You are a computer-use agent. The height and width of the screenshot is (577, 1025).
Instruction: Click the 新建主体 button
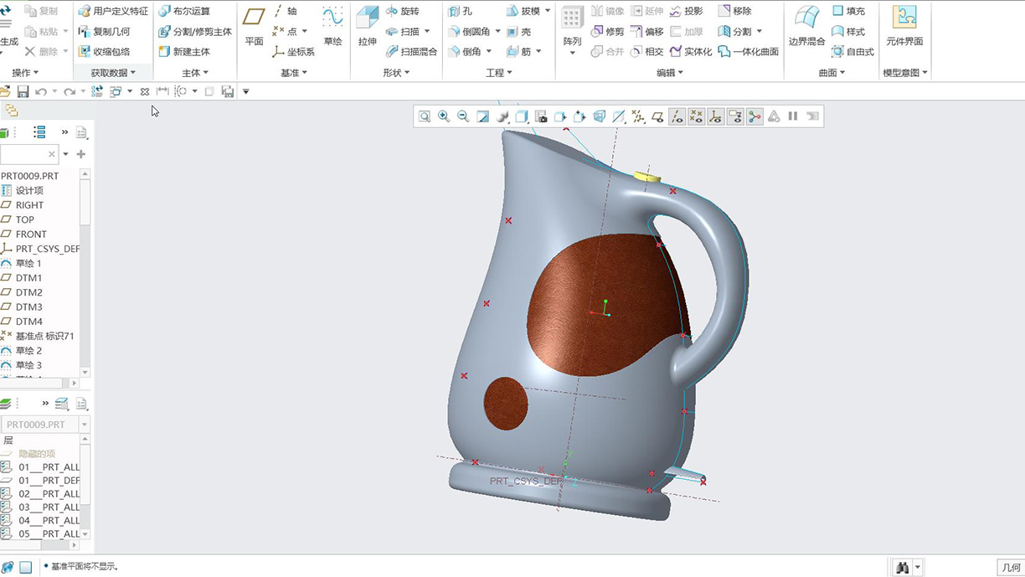pos(184,52)
